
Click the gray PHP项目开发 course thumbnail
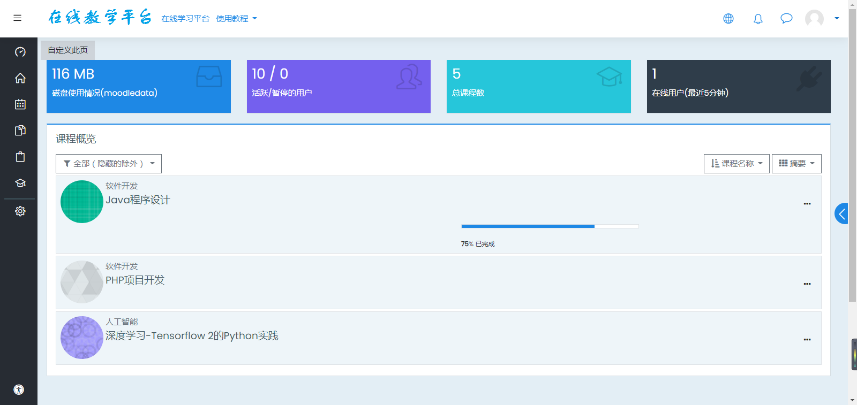82,282
